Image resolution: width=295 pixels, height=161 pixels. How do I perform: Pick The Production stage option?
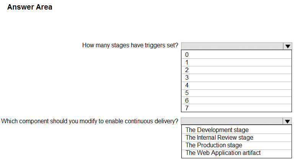pos(214,145)
